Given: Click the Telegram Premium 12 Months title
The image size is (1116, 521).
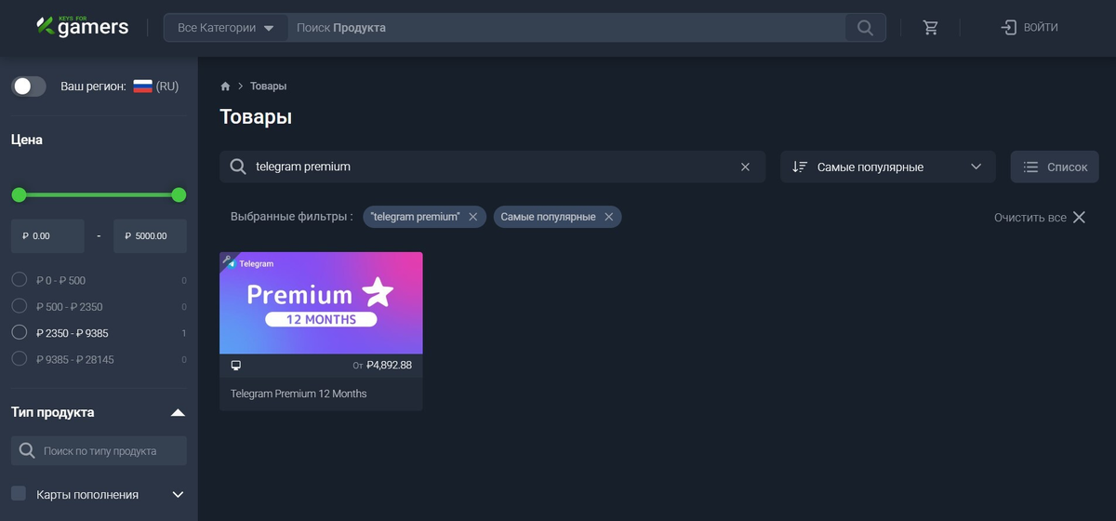Looking at the screenshot, I should pyautogui.click(x=299, y=394).
